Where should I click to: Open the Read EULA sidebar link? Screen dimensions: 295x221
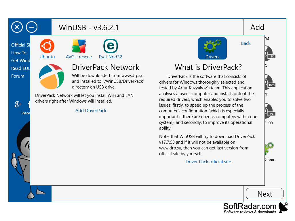coord(20,68)
